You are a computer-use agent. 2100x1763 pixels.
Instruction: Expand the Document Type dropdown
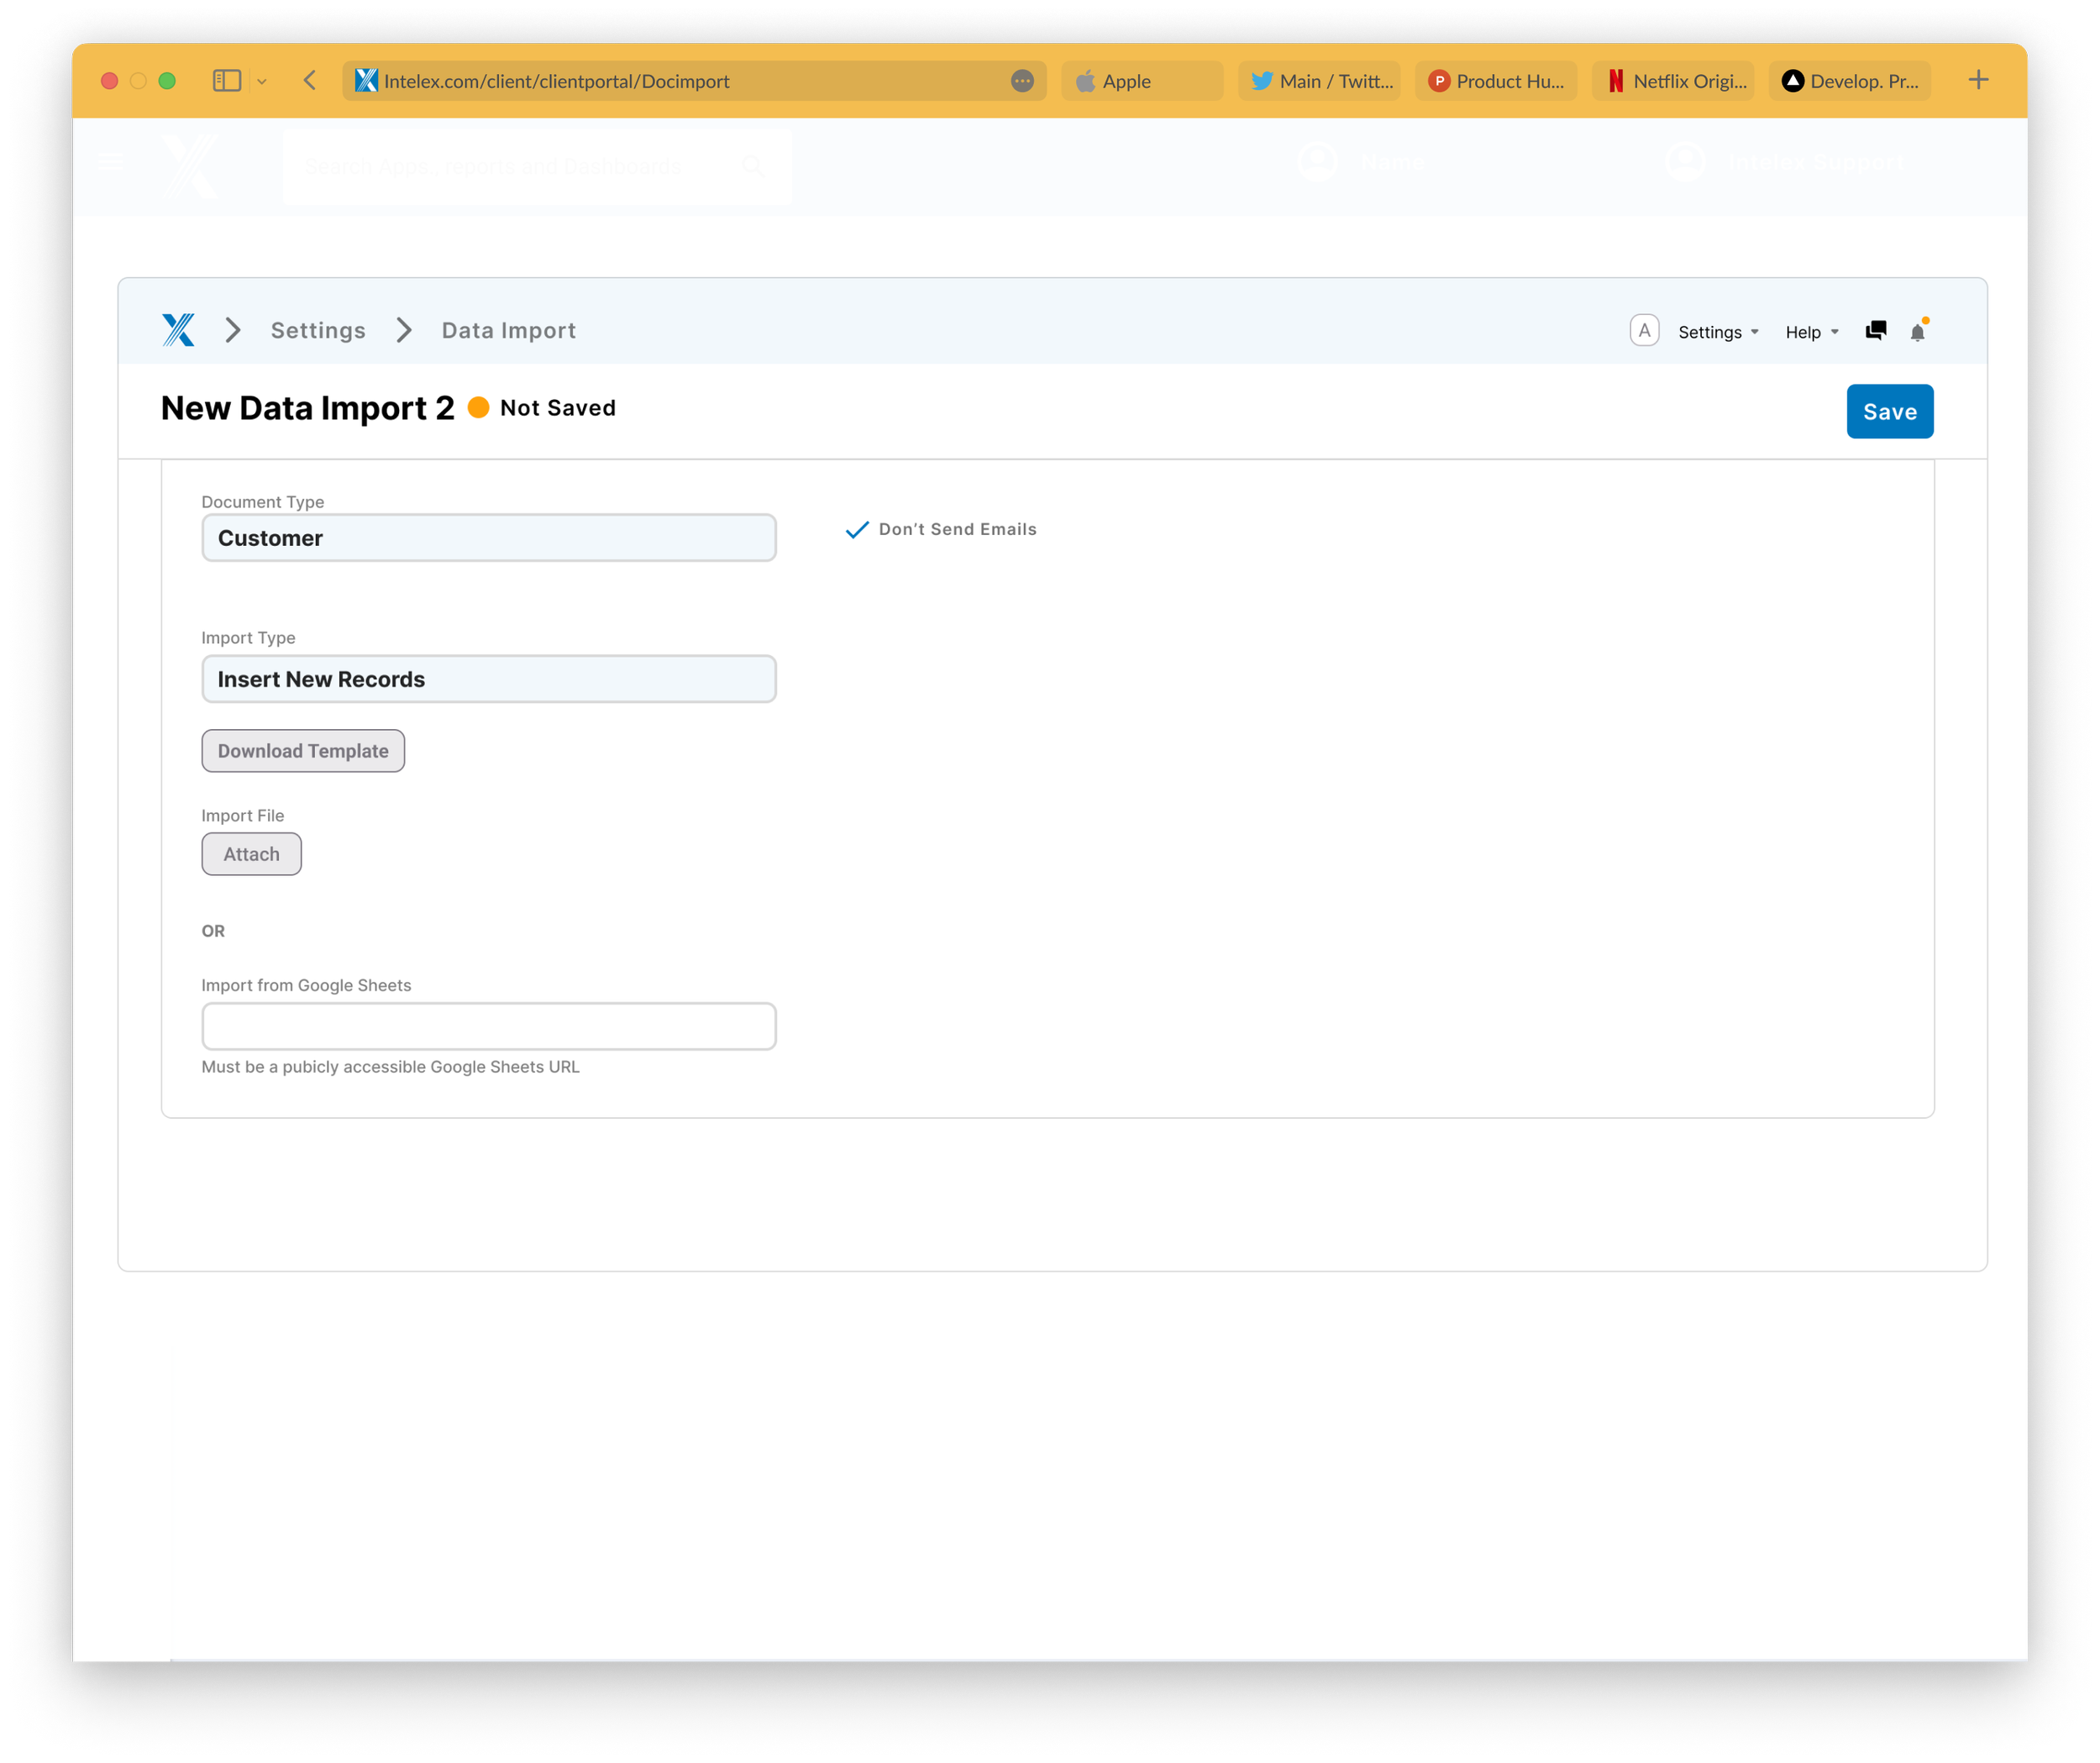point(488,538)
